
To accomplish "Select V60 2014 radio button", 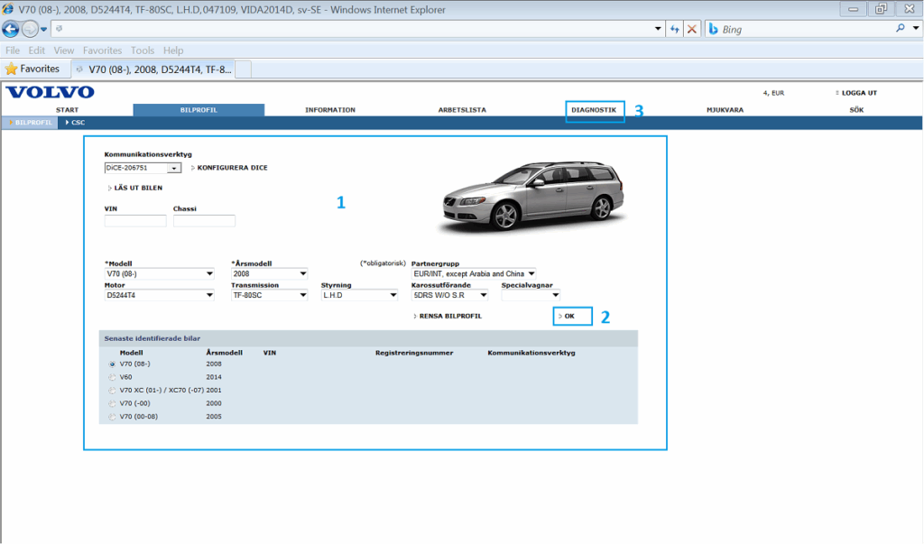I will click(x=112, y=377).
